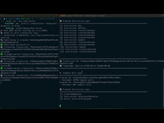Click green check beside Streamed parsed transaction: 5hbAgtq1VA6g
The width and height of the screenshot is (164, 123).
click(x=2, y=68)
